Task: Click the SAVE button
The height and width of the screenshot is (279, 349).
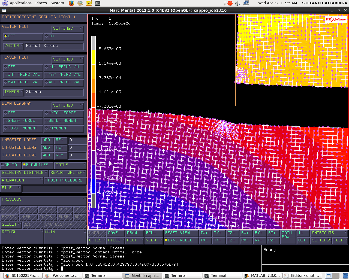Action: pyautogui.click(x=116, y=233)
